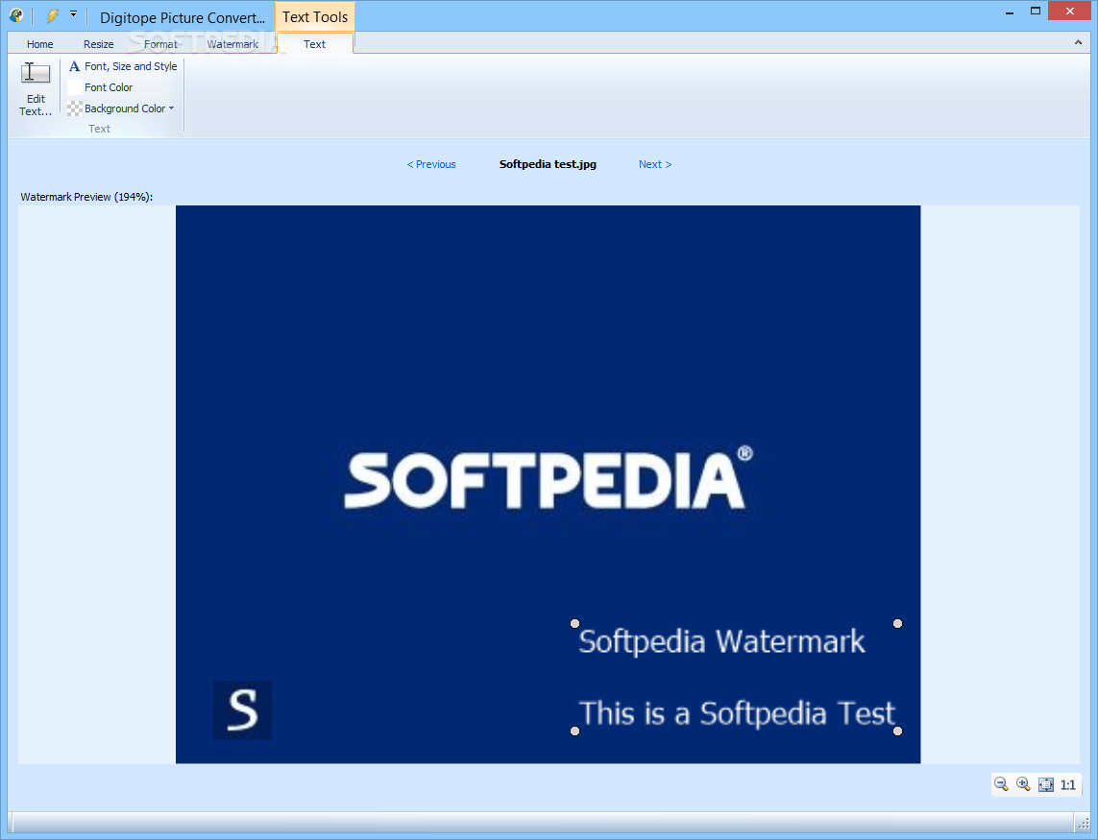Screen dimensions: 1098x840
Task: Select the Text ribbon tab
Action: tap(314, 44)
